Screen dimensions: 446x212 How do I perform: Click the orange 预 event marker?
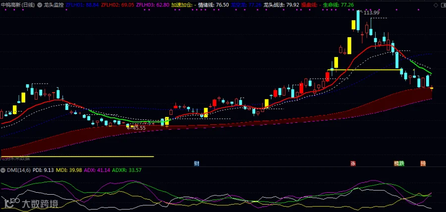point(423,163)
